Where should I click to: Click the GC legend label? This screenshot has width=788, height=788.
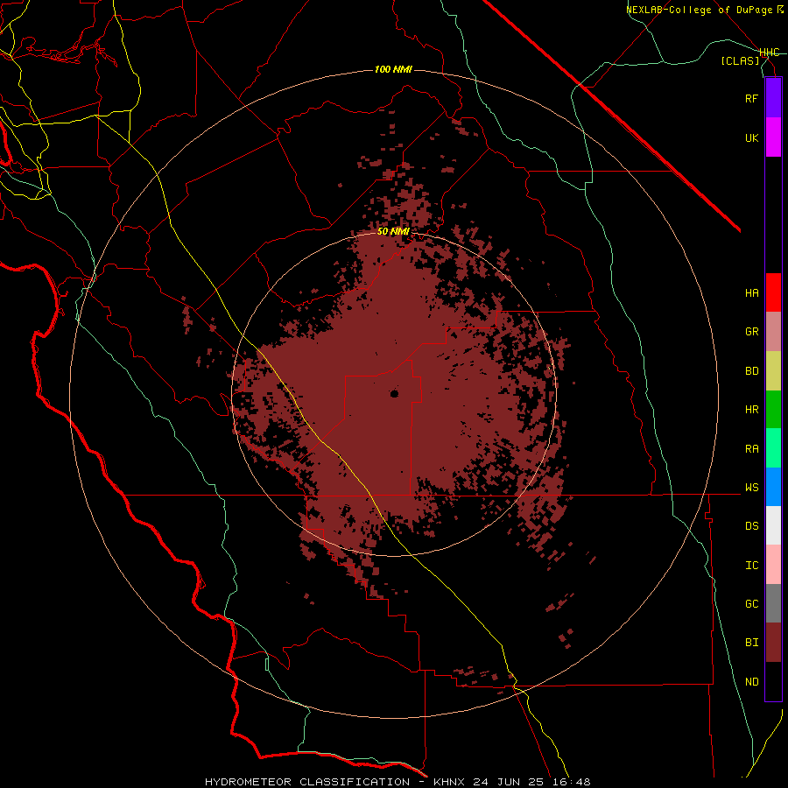[752, 603]
